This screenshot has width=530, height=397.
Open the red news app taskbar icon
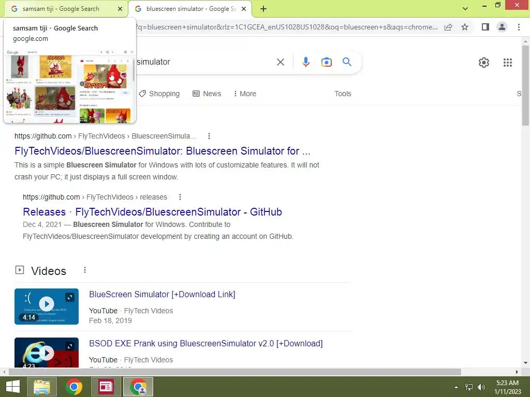pos(106,387)
